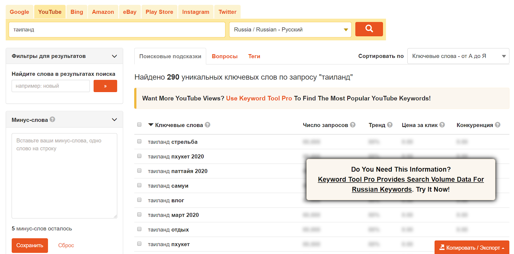
Task: Click help icon beside Число запросов
Action: (353, 125)
